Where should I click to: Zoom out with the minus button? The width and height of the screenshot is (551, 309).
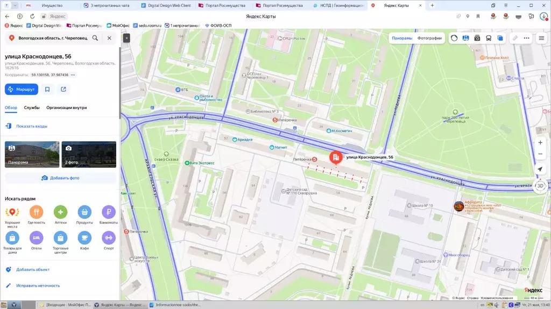coord(540,154)
